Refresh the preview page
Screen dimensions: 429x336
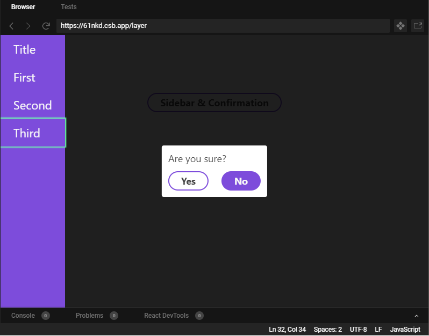pos(46,26)
